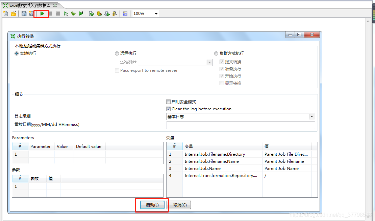Image resolution: width=375 pixels, height=221 pixels.
Task: Run database impact analysis icon
Action: click(x=99, y=14)
